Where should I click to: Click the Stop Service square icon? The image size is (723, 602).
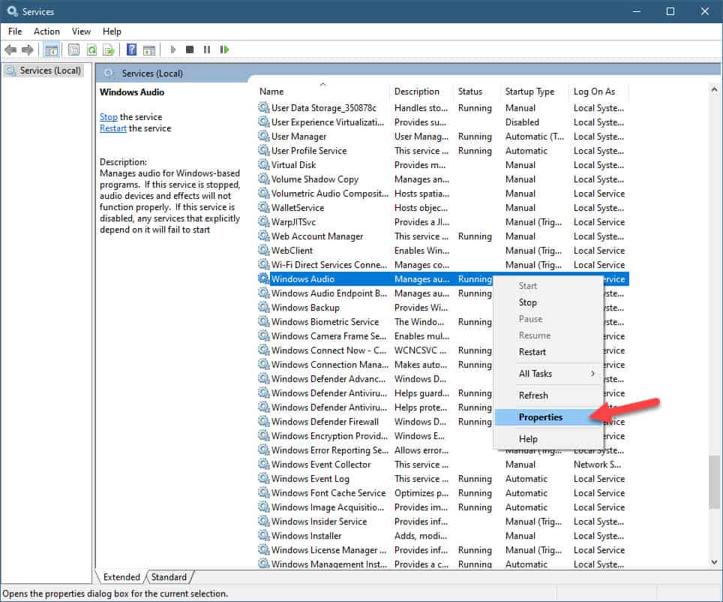click(x=190, y=50)
